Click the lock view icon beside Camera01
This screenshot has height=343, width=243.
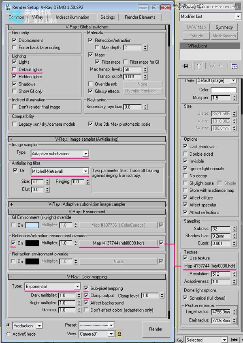point(119,334)
